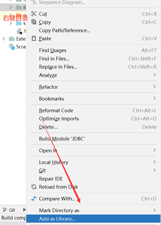161x225 pixels.
Task: Click the Git branch icon in bottom bar
Action: tap(5, 210)
